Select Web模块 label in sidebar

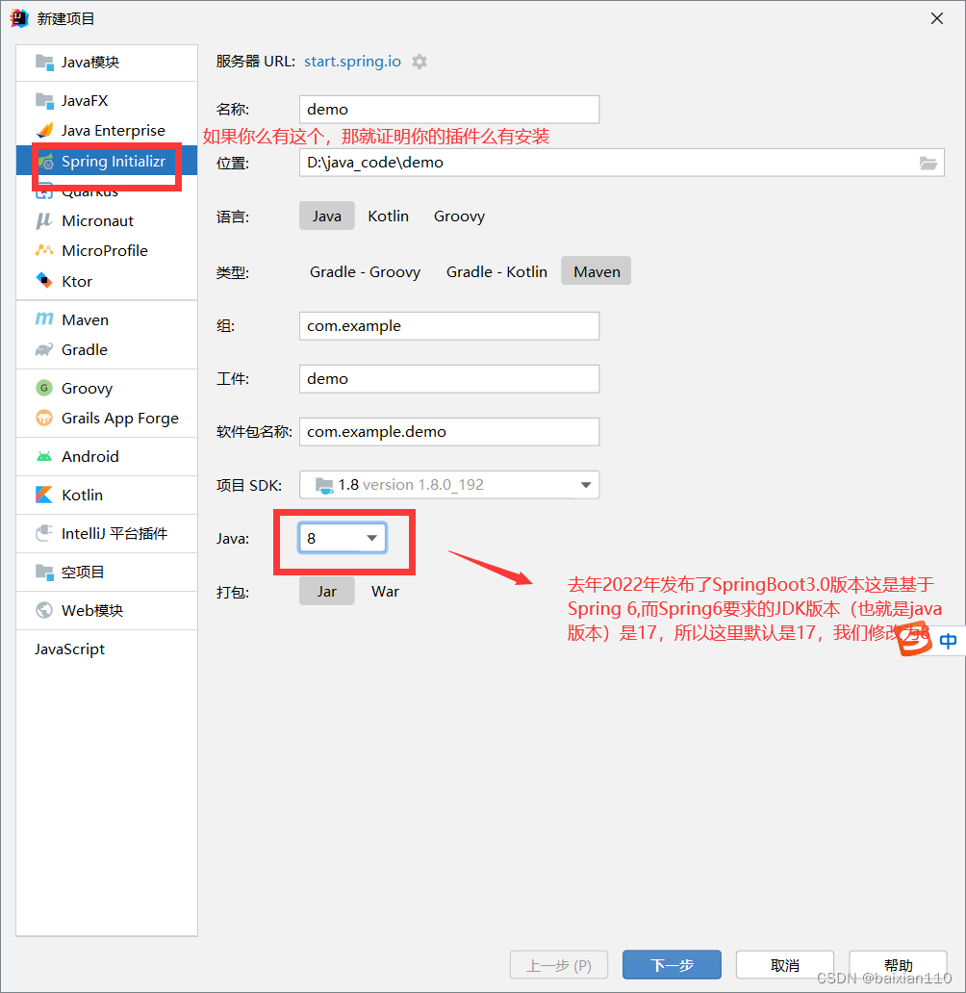point(92,610)
